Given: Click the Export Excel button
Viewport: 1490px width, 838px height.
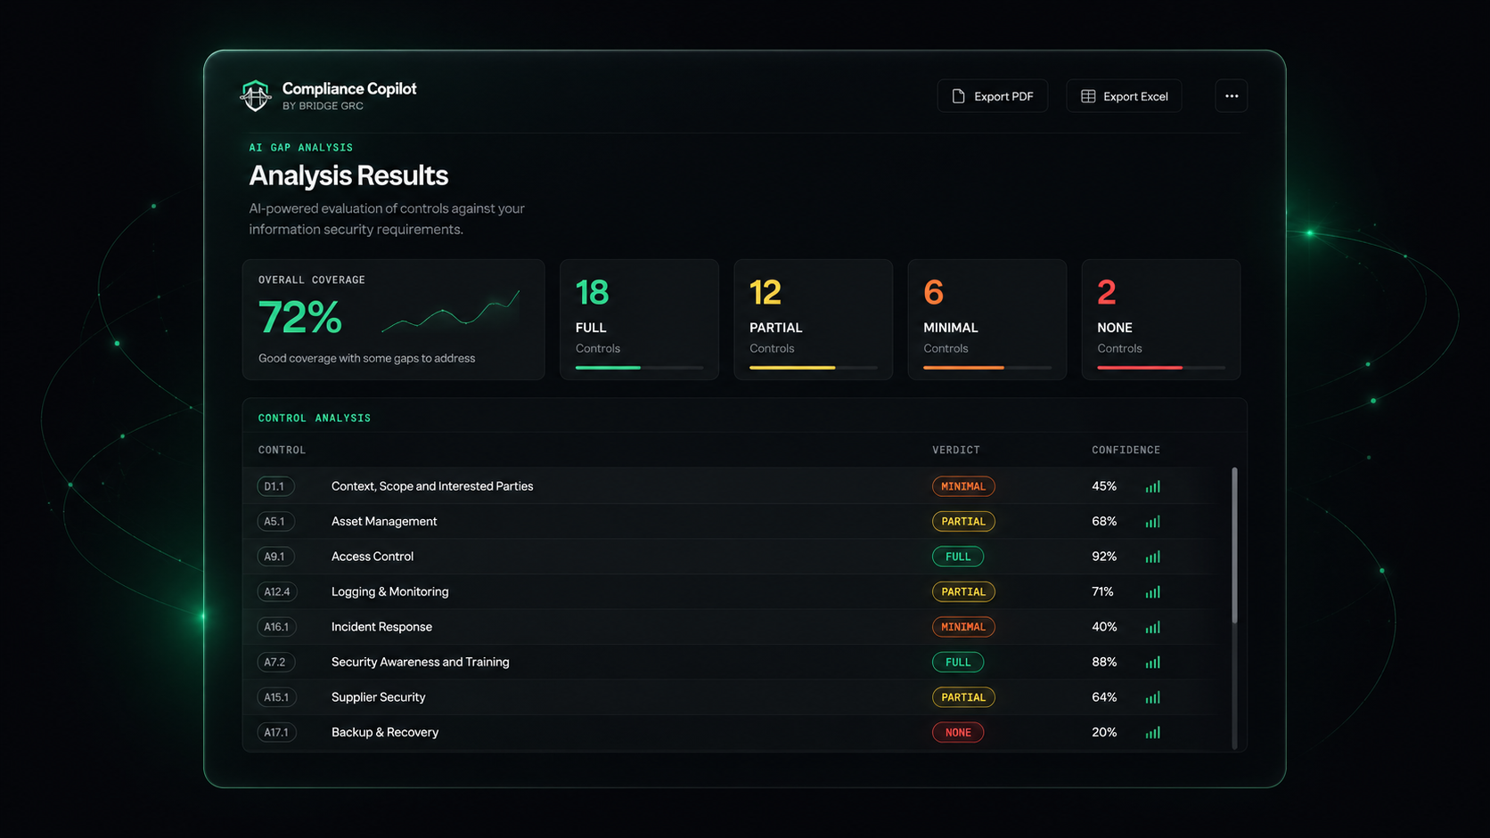Looking at the screenshot, I should (1124, 96).
